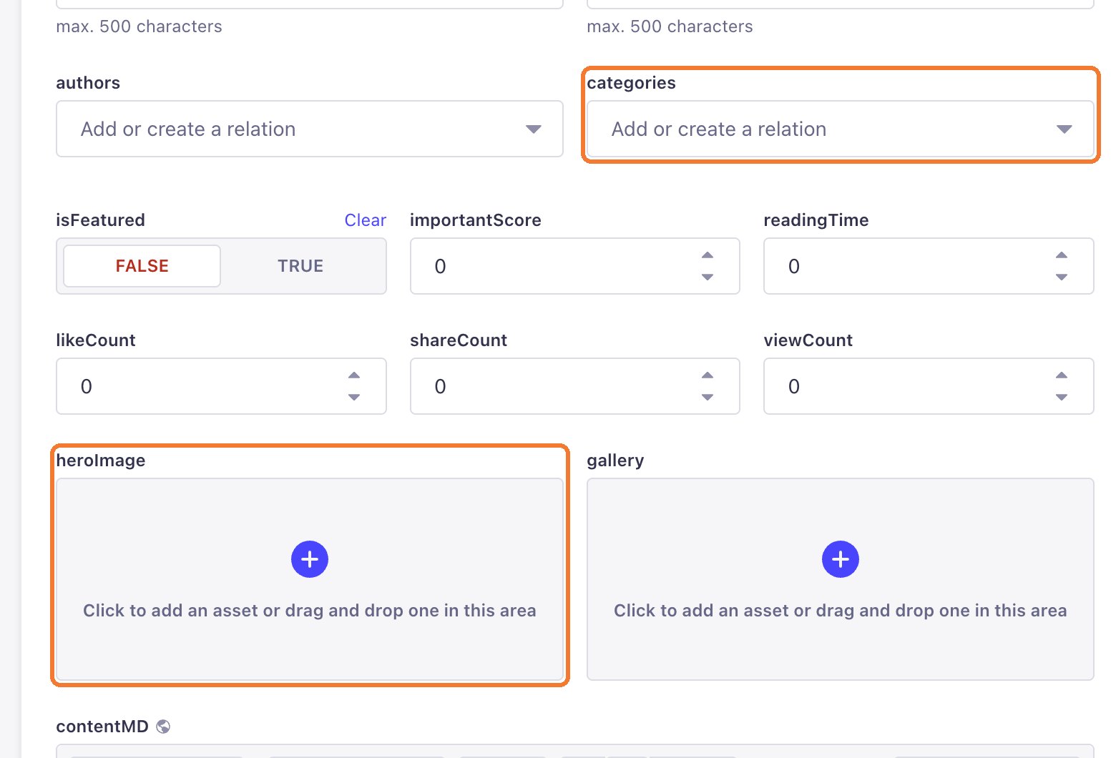This screenshot has width=1116, height=758.
Task: Increase likeCount with up arrow
Action: pyautogui.click(x=354, y=375)
